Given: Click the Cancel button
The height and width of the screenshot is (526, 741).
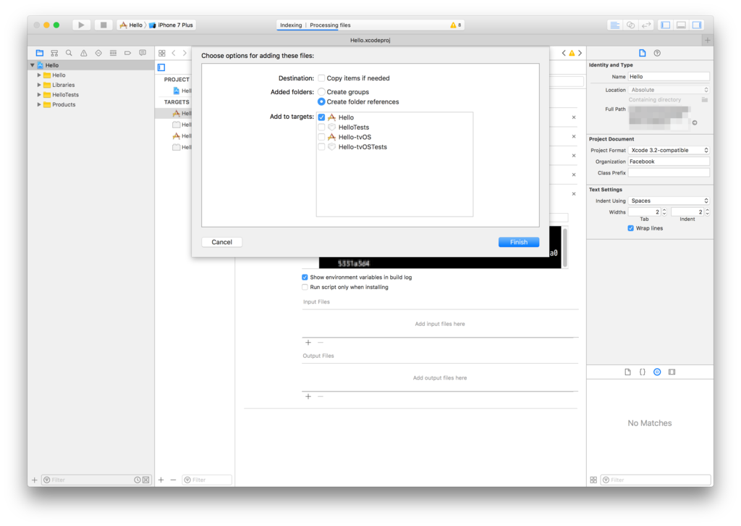Looking at the screenshot, I should [221, 242].
